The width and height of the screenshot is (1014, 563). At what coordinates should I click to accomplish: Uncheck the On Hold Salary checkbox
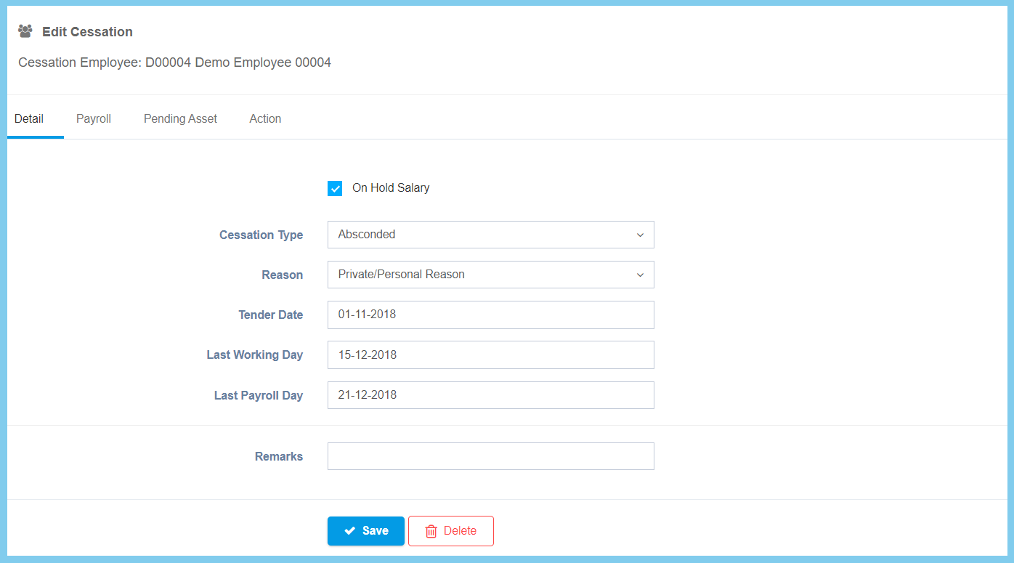pos(335,188)
